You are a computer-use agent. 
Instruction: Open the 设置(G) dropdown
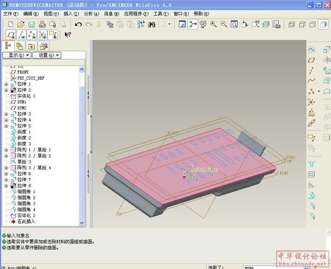click(x=47, y=55)
